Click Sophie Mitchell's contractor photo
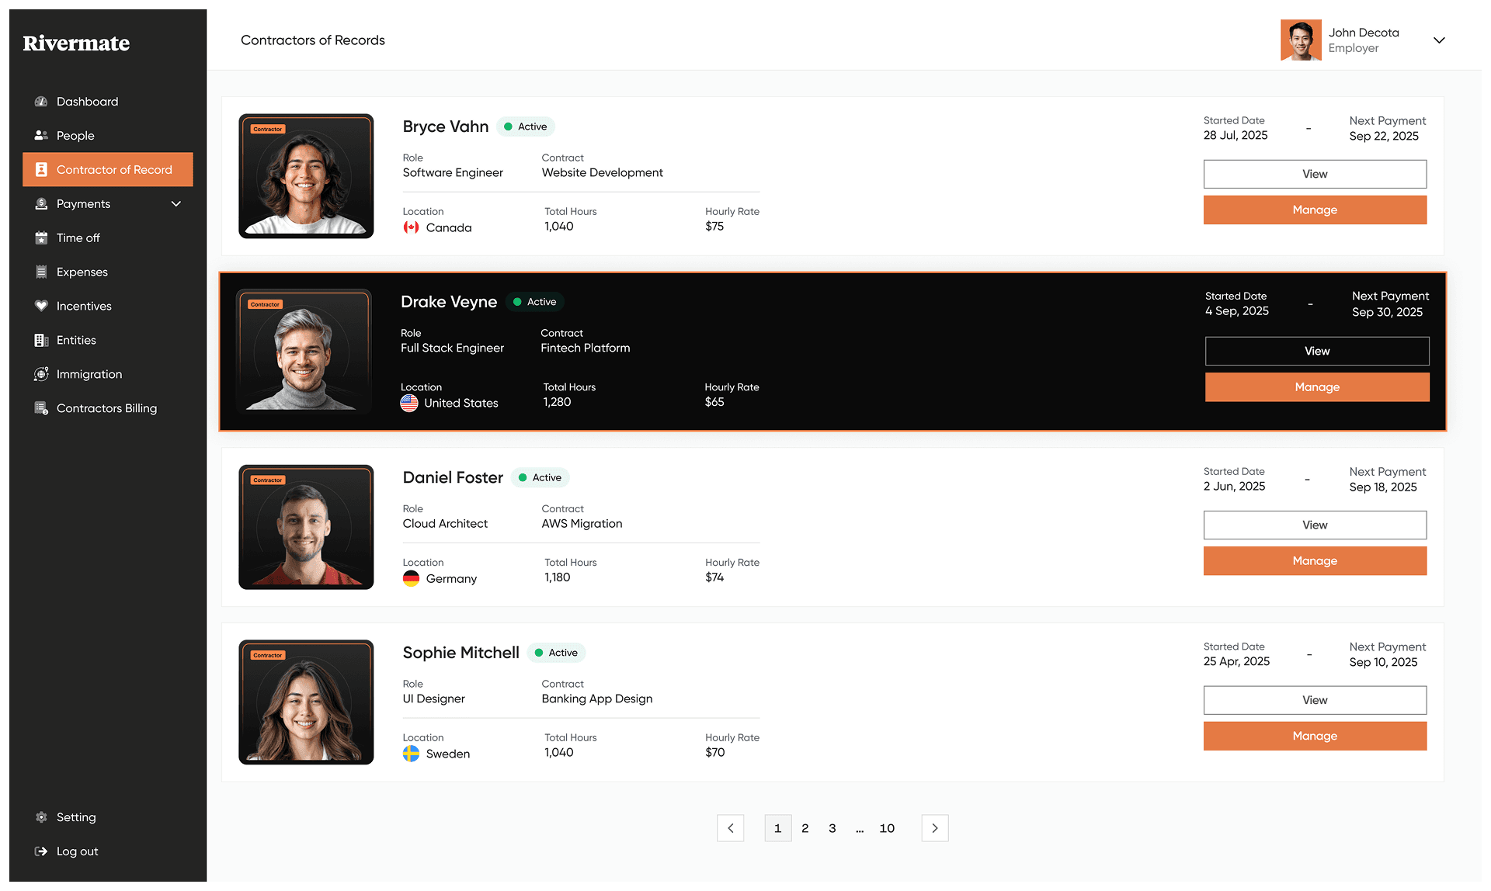1491x891 pixels. (306, 702)
